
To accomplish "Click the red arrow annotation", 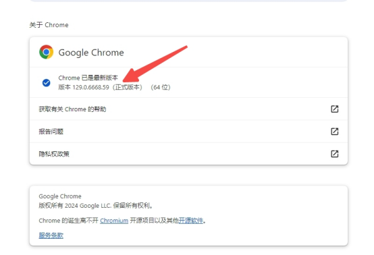I will click(x=155, y=64).
